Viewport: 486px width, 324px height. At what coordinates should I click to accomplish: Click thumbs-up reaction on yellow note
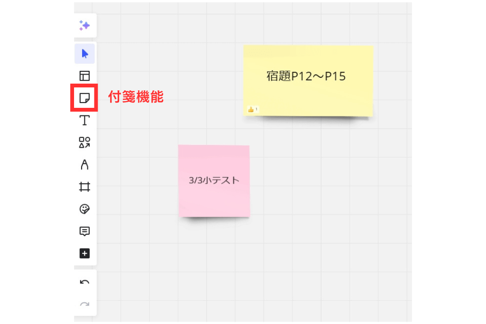252,110
